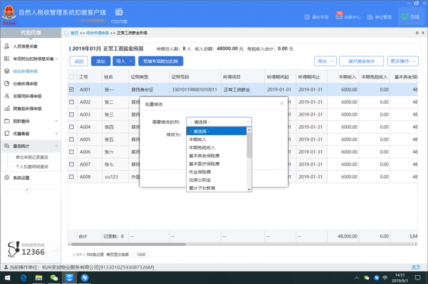Open 分类所得申报 in the sidebar
The width and height of the screenshot is (428, 284).
[25, 84]
